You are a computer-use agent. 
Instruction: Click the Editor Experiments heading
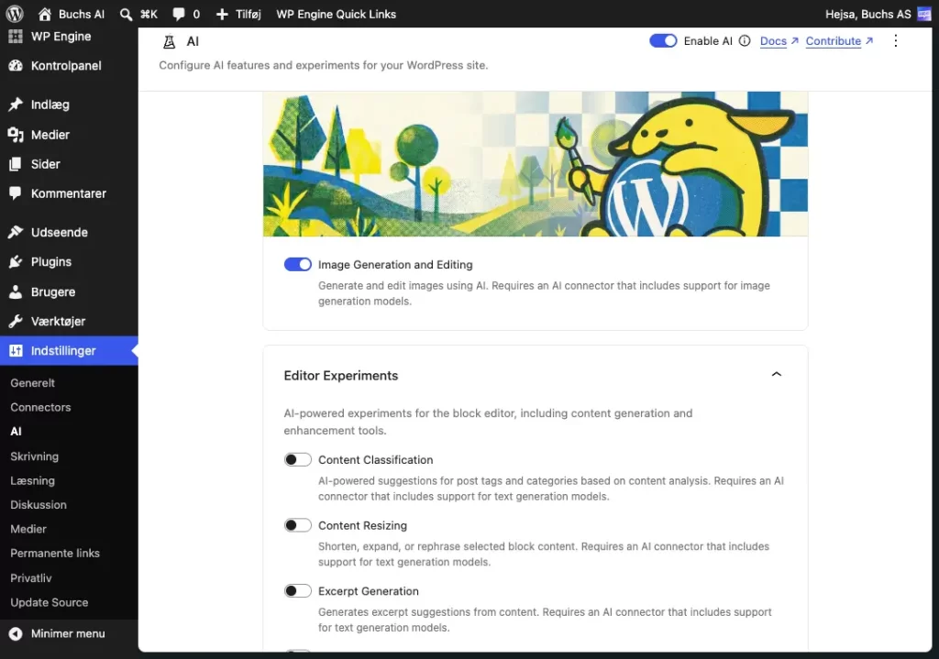pos(341,375)
